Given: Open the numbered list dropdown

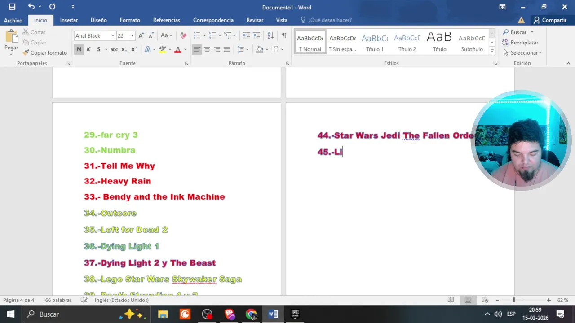Looking at the screenshot, I should pos(220,35).
